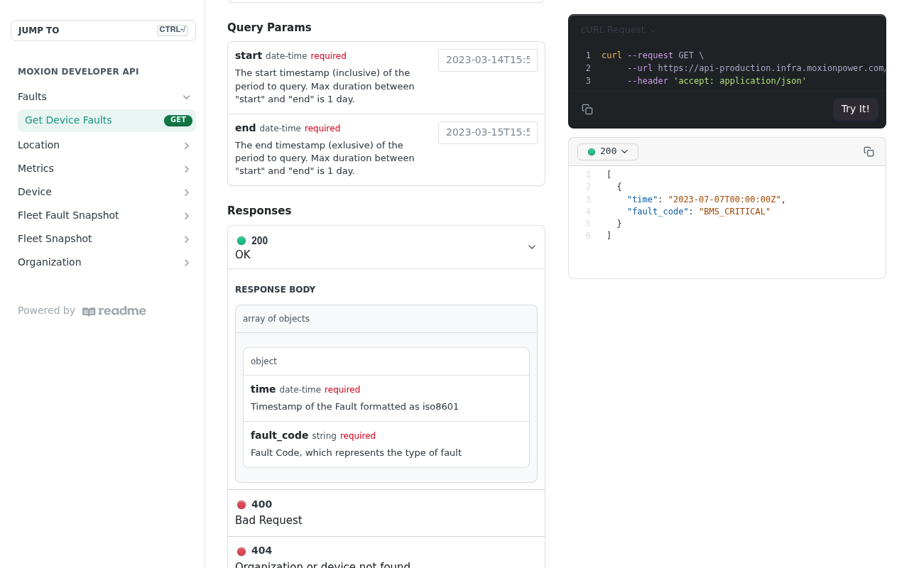Select Metrics in the sidebar
Viewport: 909px width, 568px height.
36,168
